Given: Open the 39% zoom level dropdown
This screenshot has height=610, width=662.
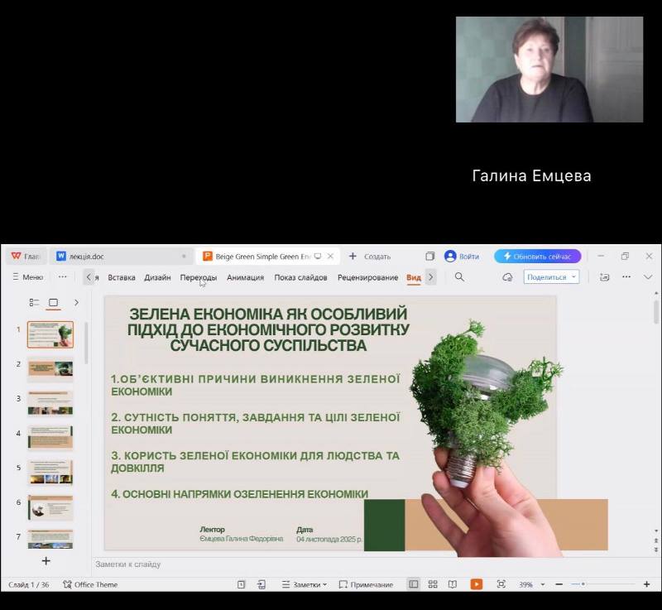Looking at the screenshot, I should (532, 584).
